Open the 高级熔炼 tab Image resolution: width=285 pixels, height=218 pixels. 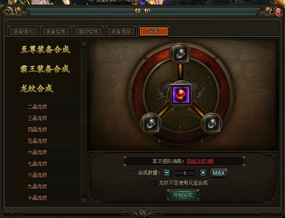88,31
